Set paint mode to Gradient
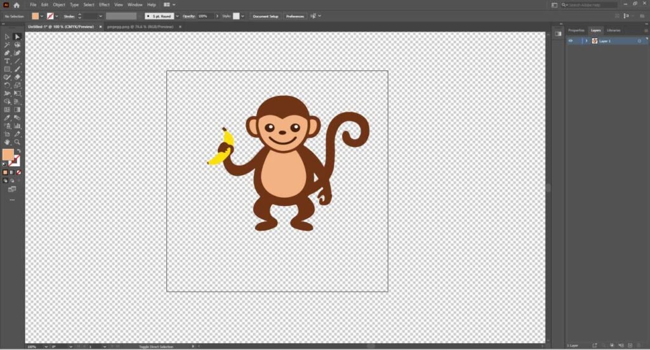Image resolution: width=650 pixels, height=350 pixels. point(11,172)
